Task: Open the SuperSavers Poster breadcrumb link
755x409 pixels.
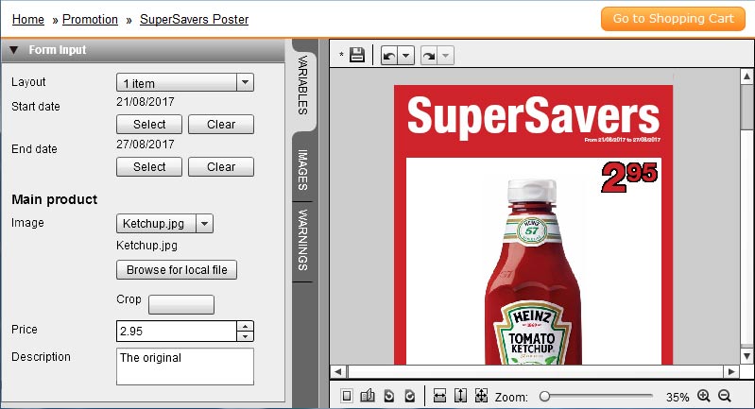Action: (194, 19)
